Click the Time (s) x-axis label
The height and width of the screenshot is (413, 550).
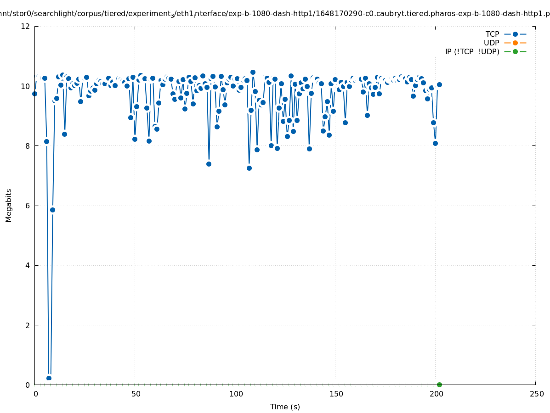(x=285, y=407)
